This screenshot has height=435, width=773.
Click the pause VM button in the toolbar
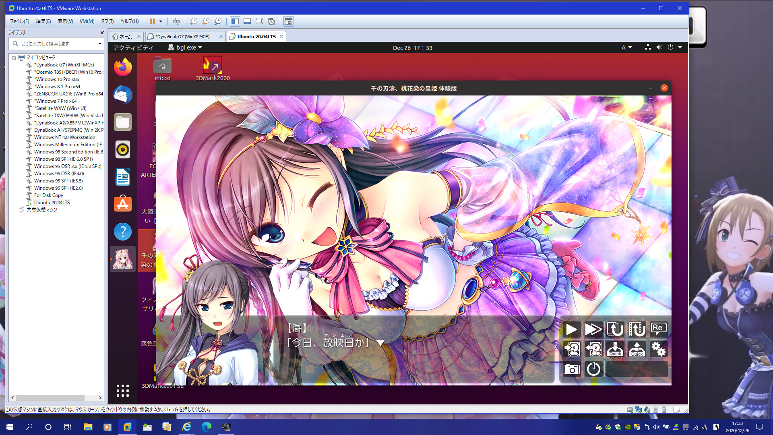[152, 21]
